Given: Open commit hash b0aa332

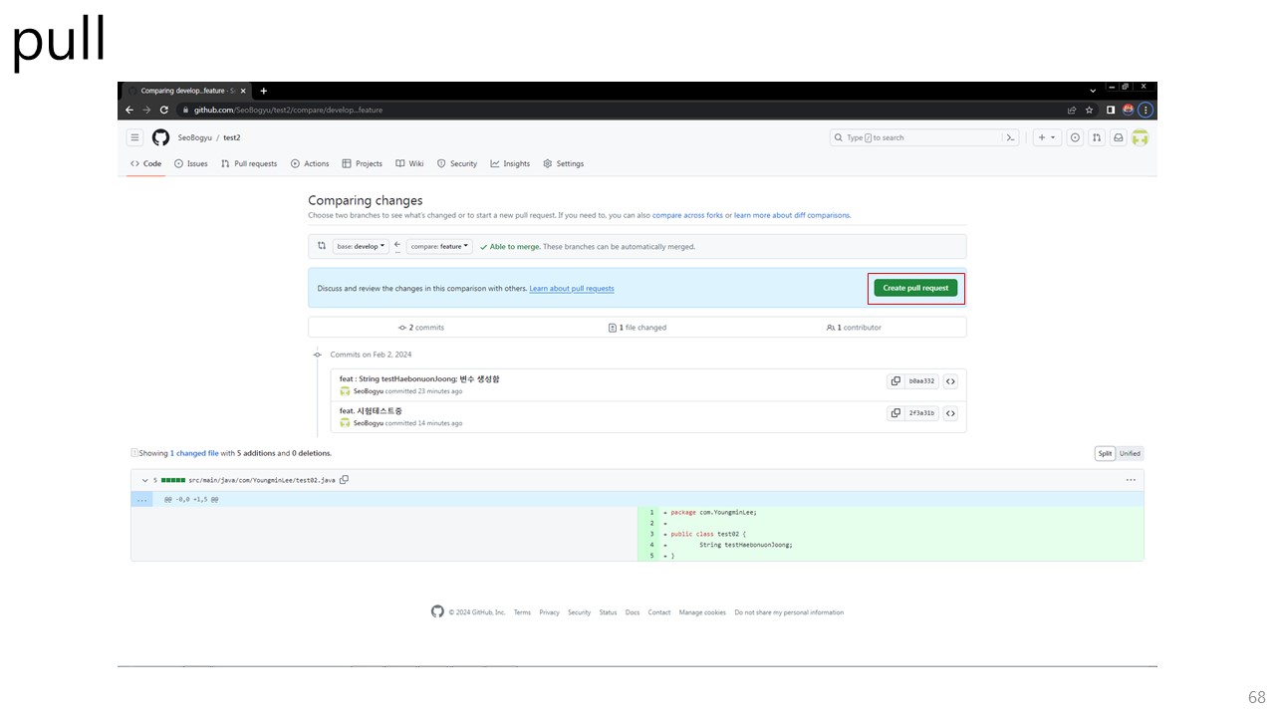Looking at the screenshot, I should (921, 381).
